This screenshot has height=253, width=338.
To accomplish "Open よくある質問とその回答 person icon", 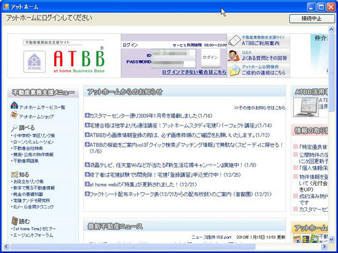I will [x=233, y=56].
